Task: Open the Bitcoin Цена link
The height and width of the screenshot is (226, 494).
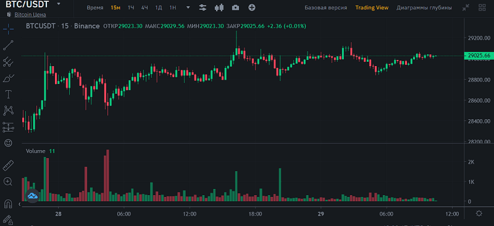Action: click(x=30, y=14)
